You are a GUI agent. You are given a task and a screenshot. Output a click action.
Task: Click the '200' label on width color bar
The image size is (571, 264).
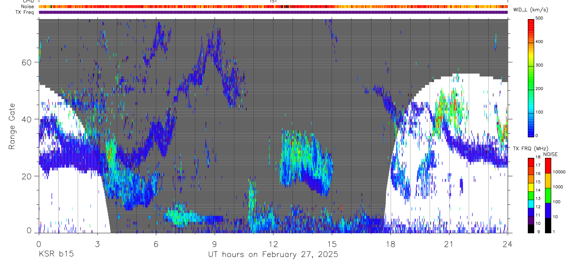539,88
